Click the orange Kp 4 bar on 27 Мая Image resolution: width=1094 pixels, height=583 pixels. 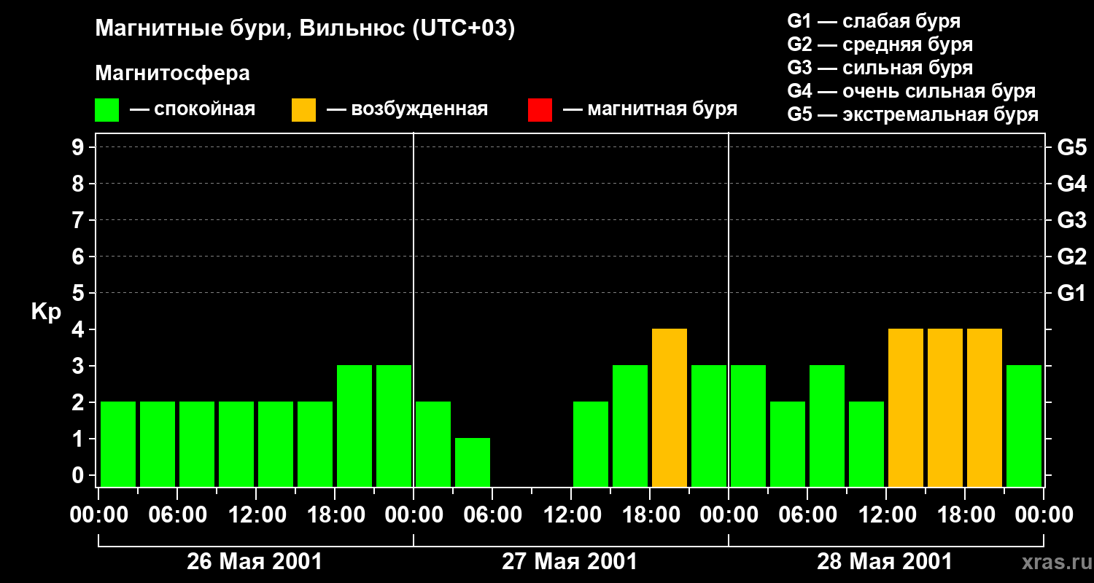[x=670, y=407]
